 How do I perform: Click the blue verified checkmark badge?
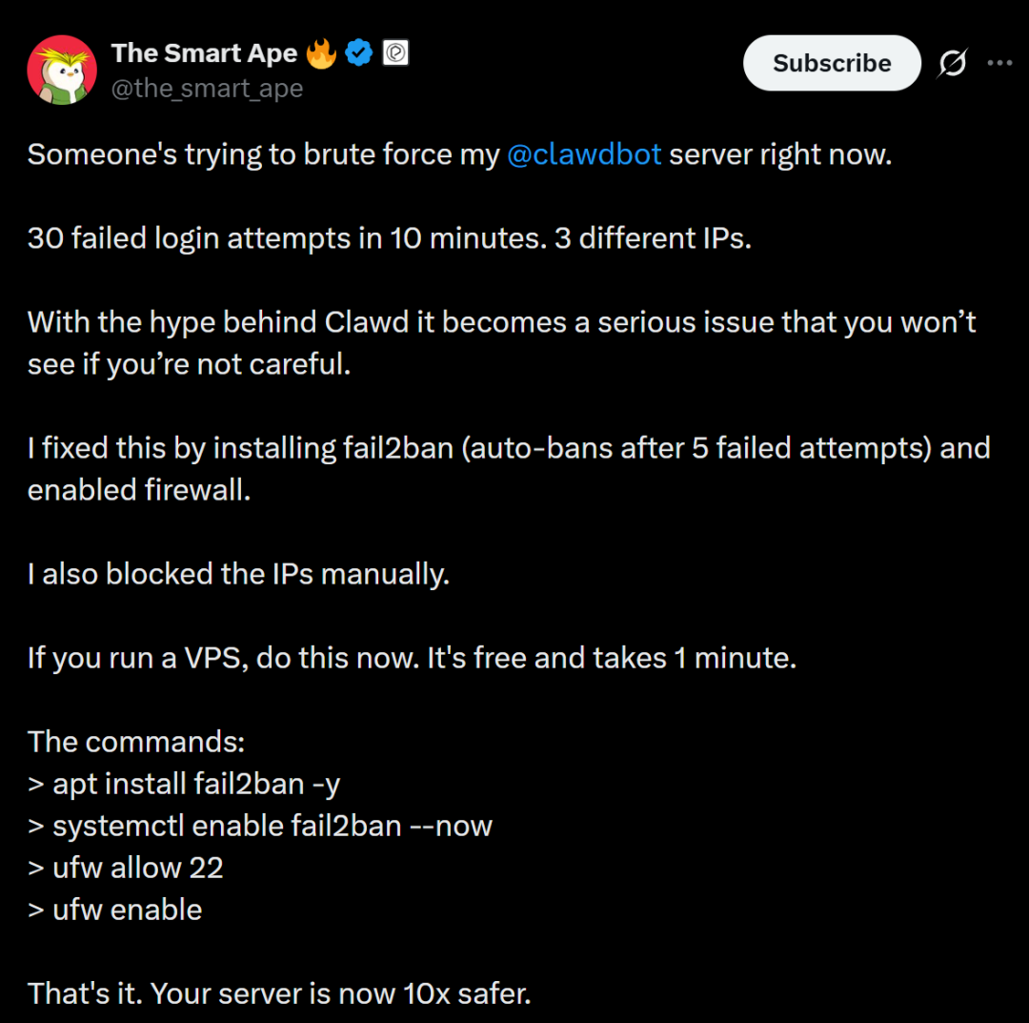click(x=358, y=53)
